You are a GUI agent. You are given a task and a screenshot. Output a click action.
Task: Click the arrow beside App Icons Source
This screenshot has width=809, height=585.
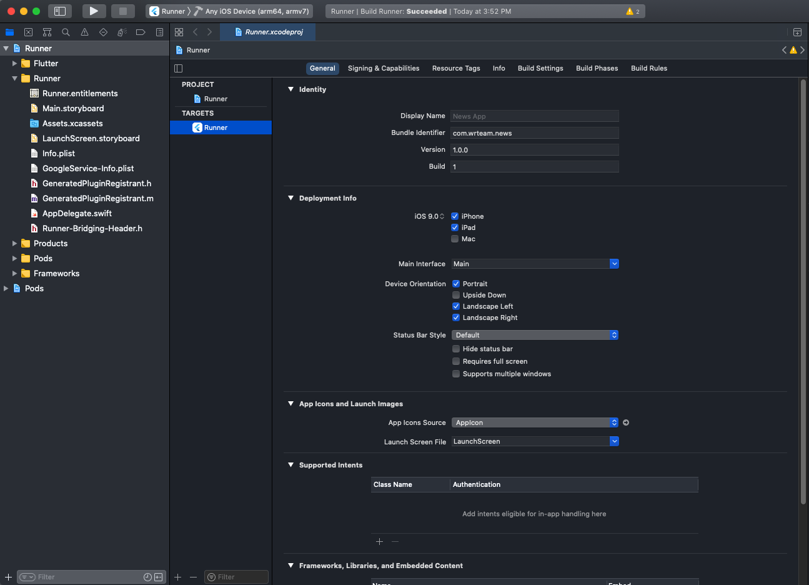pos(626,422)
